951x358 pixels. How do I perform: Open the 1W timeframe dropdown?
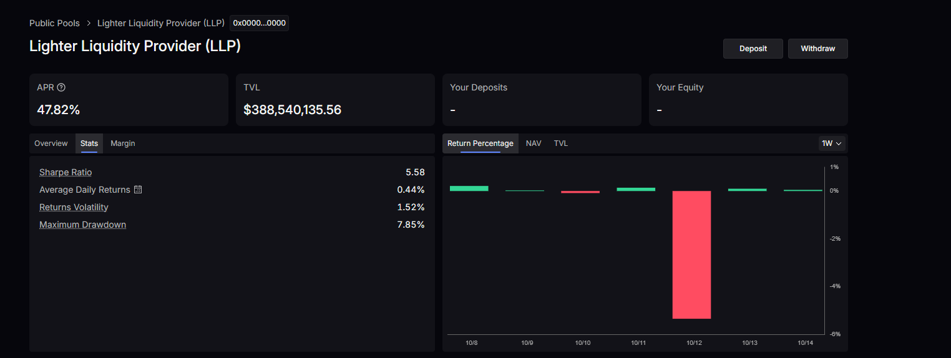coord(832,143)
